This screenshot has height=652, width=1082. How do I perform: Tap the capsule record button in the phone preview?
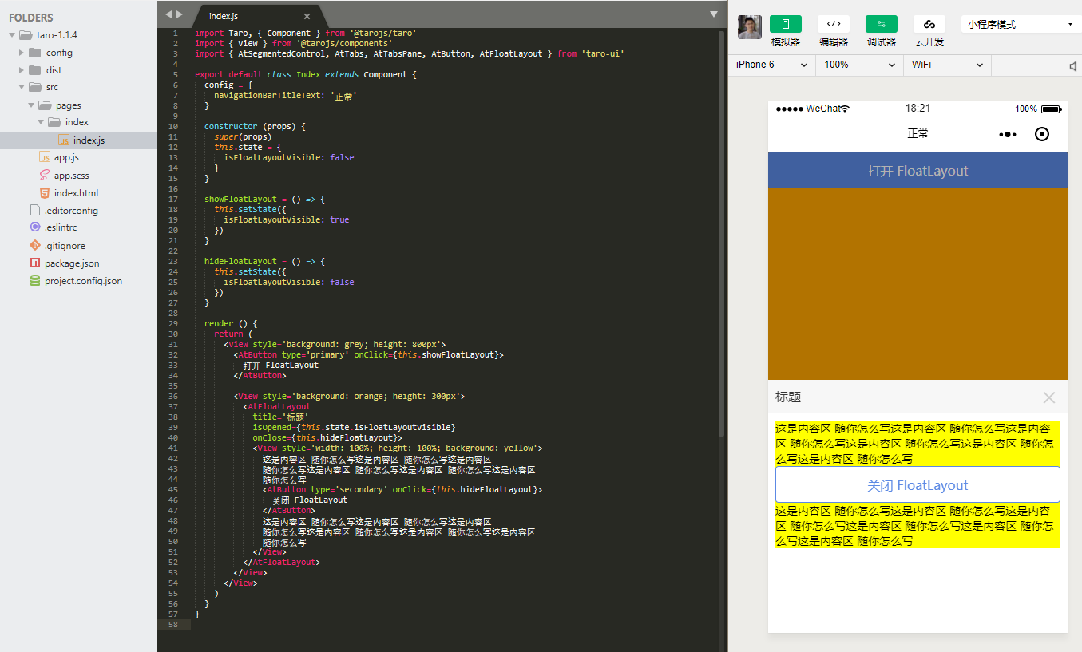(1041, 134)
